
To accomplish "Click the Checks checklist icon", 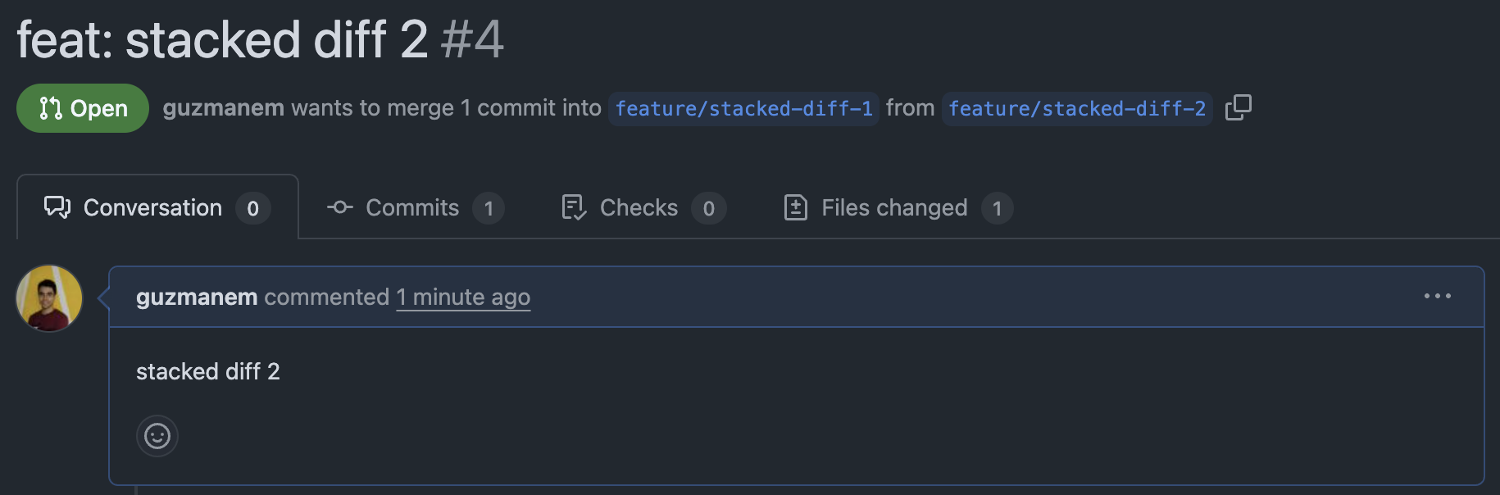I will pyautogui.click(x=574, y=207).
